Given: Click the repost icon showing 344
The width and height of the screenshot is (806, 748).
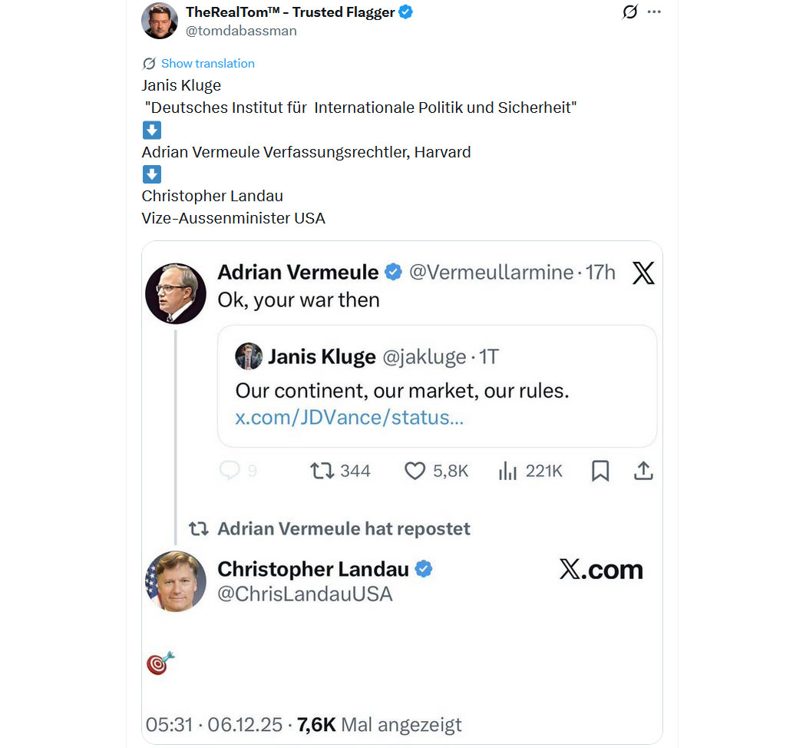Looking at the screenshot, I should click(x=322, y=470).
